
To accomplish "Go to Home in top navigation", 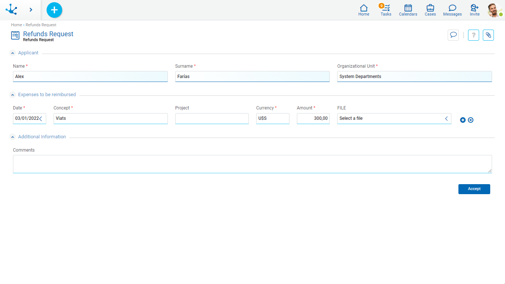I will 364,10.
